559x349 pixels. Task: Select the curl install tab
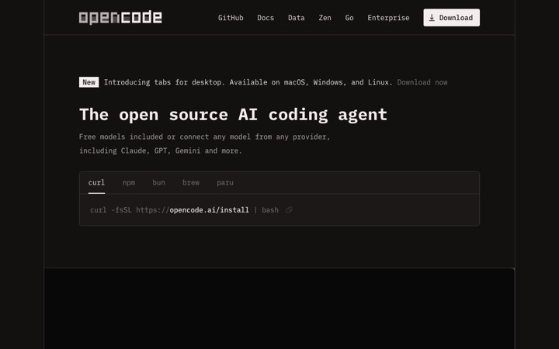pos(96,183)
